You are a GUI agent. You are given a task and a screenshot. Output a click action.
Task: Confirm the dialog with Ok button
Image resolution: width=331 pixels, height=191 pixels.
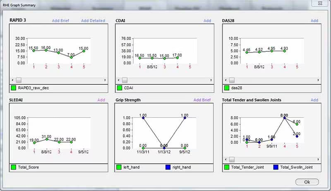[307, 182]
